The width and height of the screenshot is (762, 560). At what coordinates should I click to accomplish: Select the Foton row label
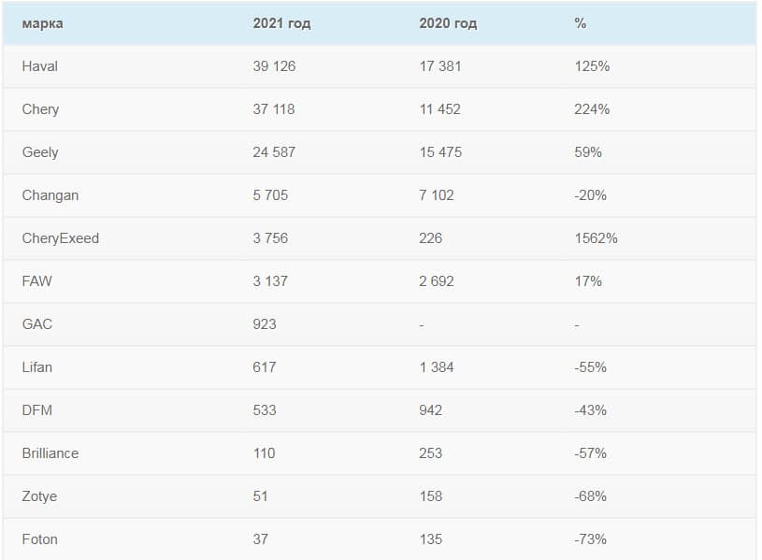[x=39, y=539]
